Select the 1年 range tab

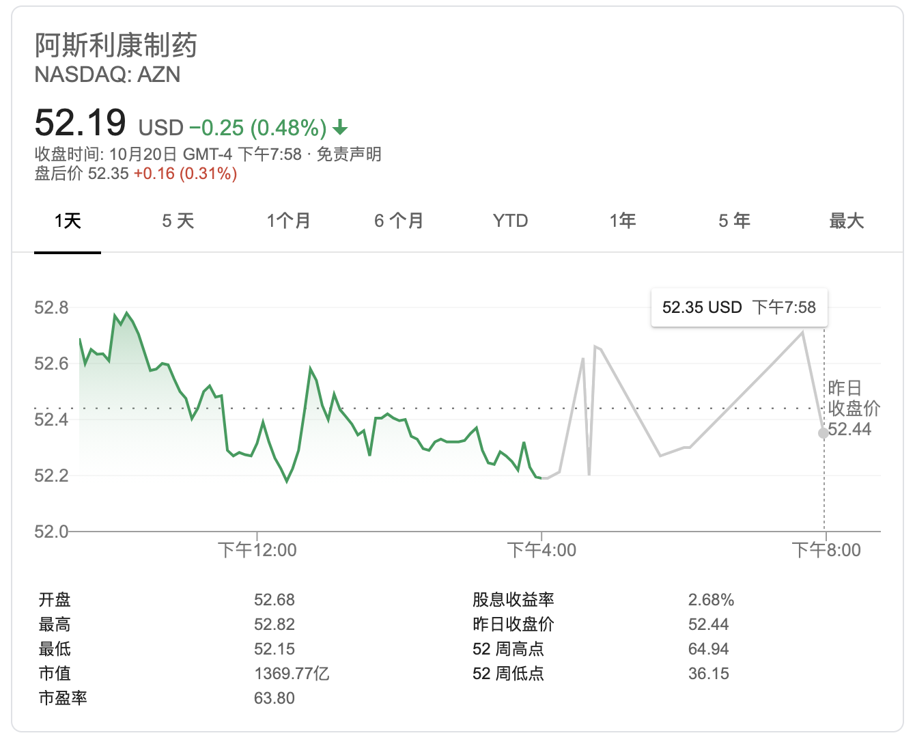click(623, 221)
